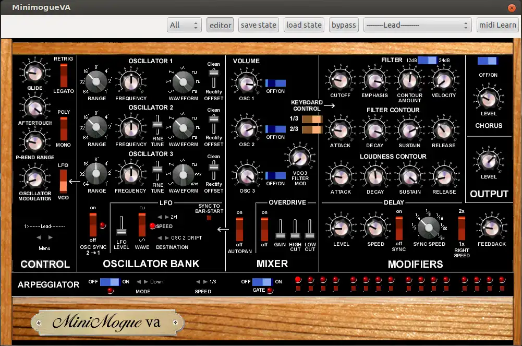Click Oscillator 1 Waveform knob
Viewport: 522px width, 346px height.
click(183, 81)
